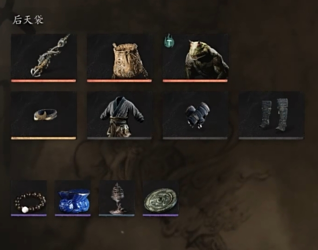The image size is (318, 250).
Task: Click the golden embroidered pouch item
Action: tap(119, 58)
